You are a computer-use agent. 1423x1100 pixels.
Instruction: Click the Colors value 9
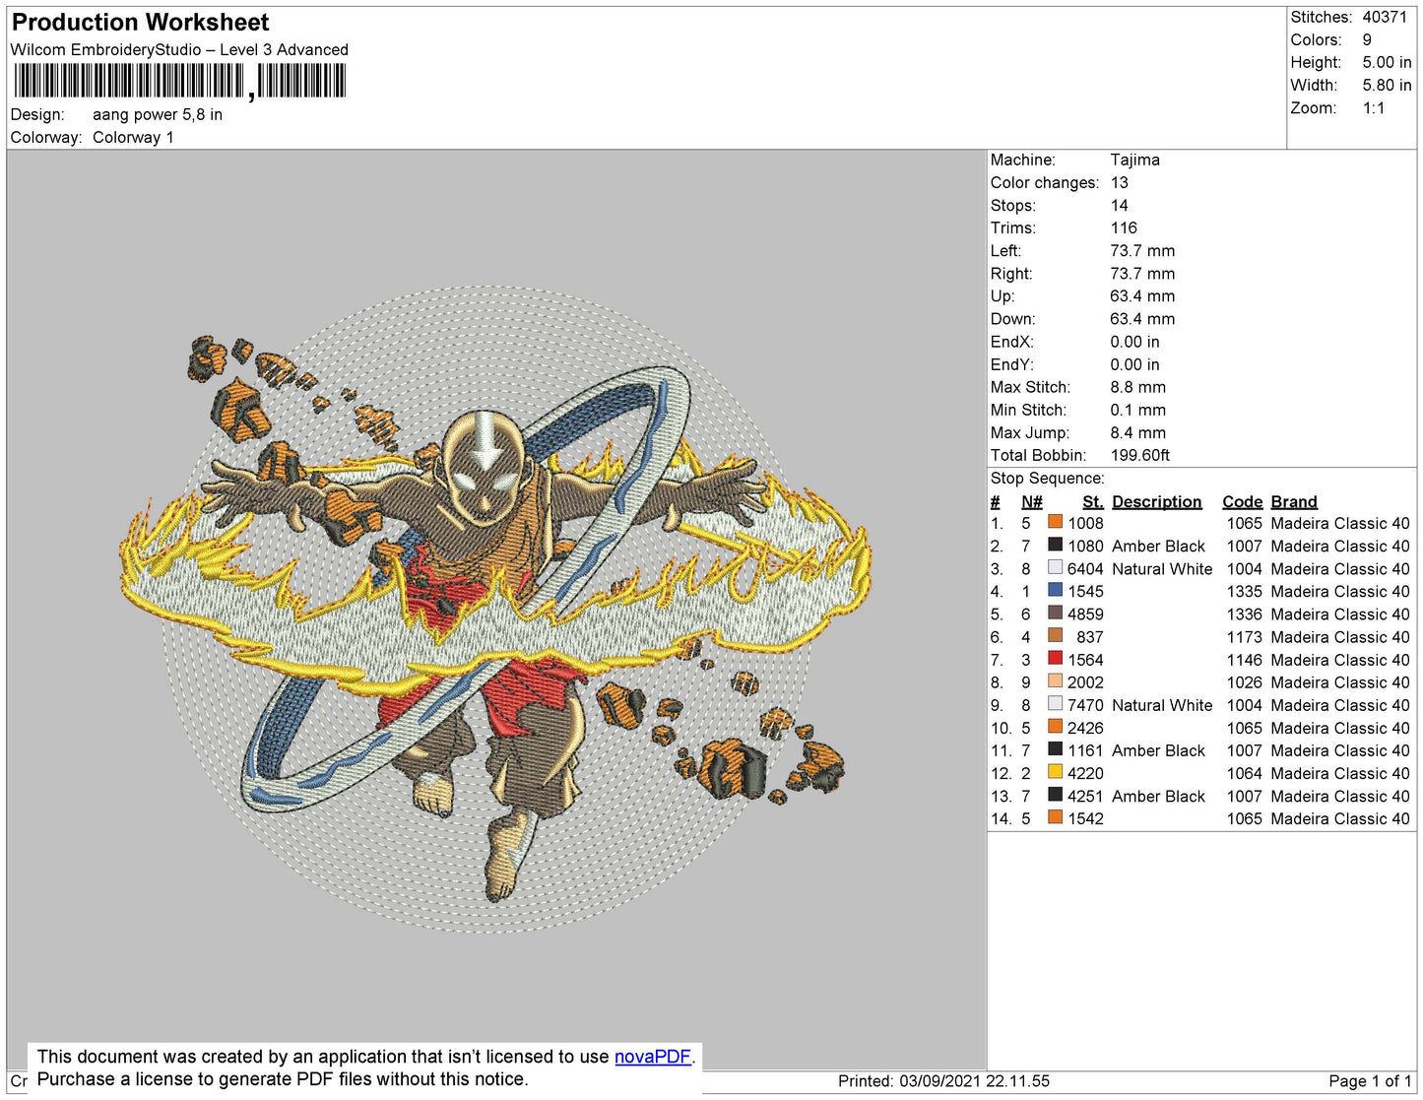[x=1367, y=39]
